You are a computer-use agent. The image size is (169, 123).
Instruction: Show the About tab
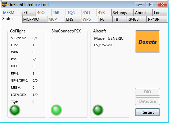coord(143,13)
